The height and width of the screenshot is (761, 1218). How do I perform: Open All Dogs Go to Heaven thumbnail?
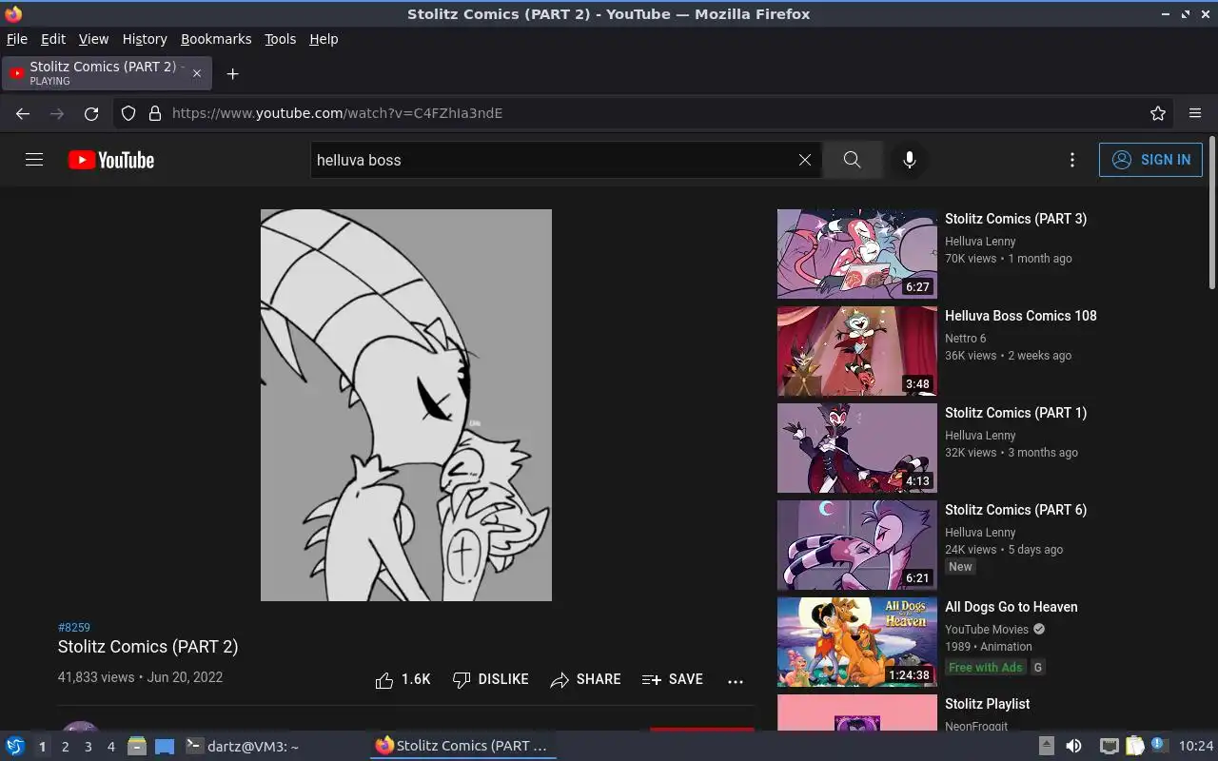pyautogui.click(x=856, y=642)
